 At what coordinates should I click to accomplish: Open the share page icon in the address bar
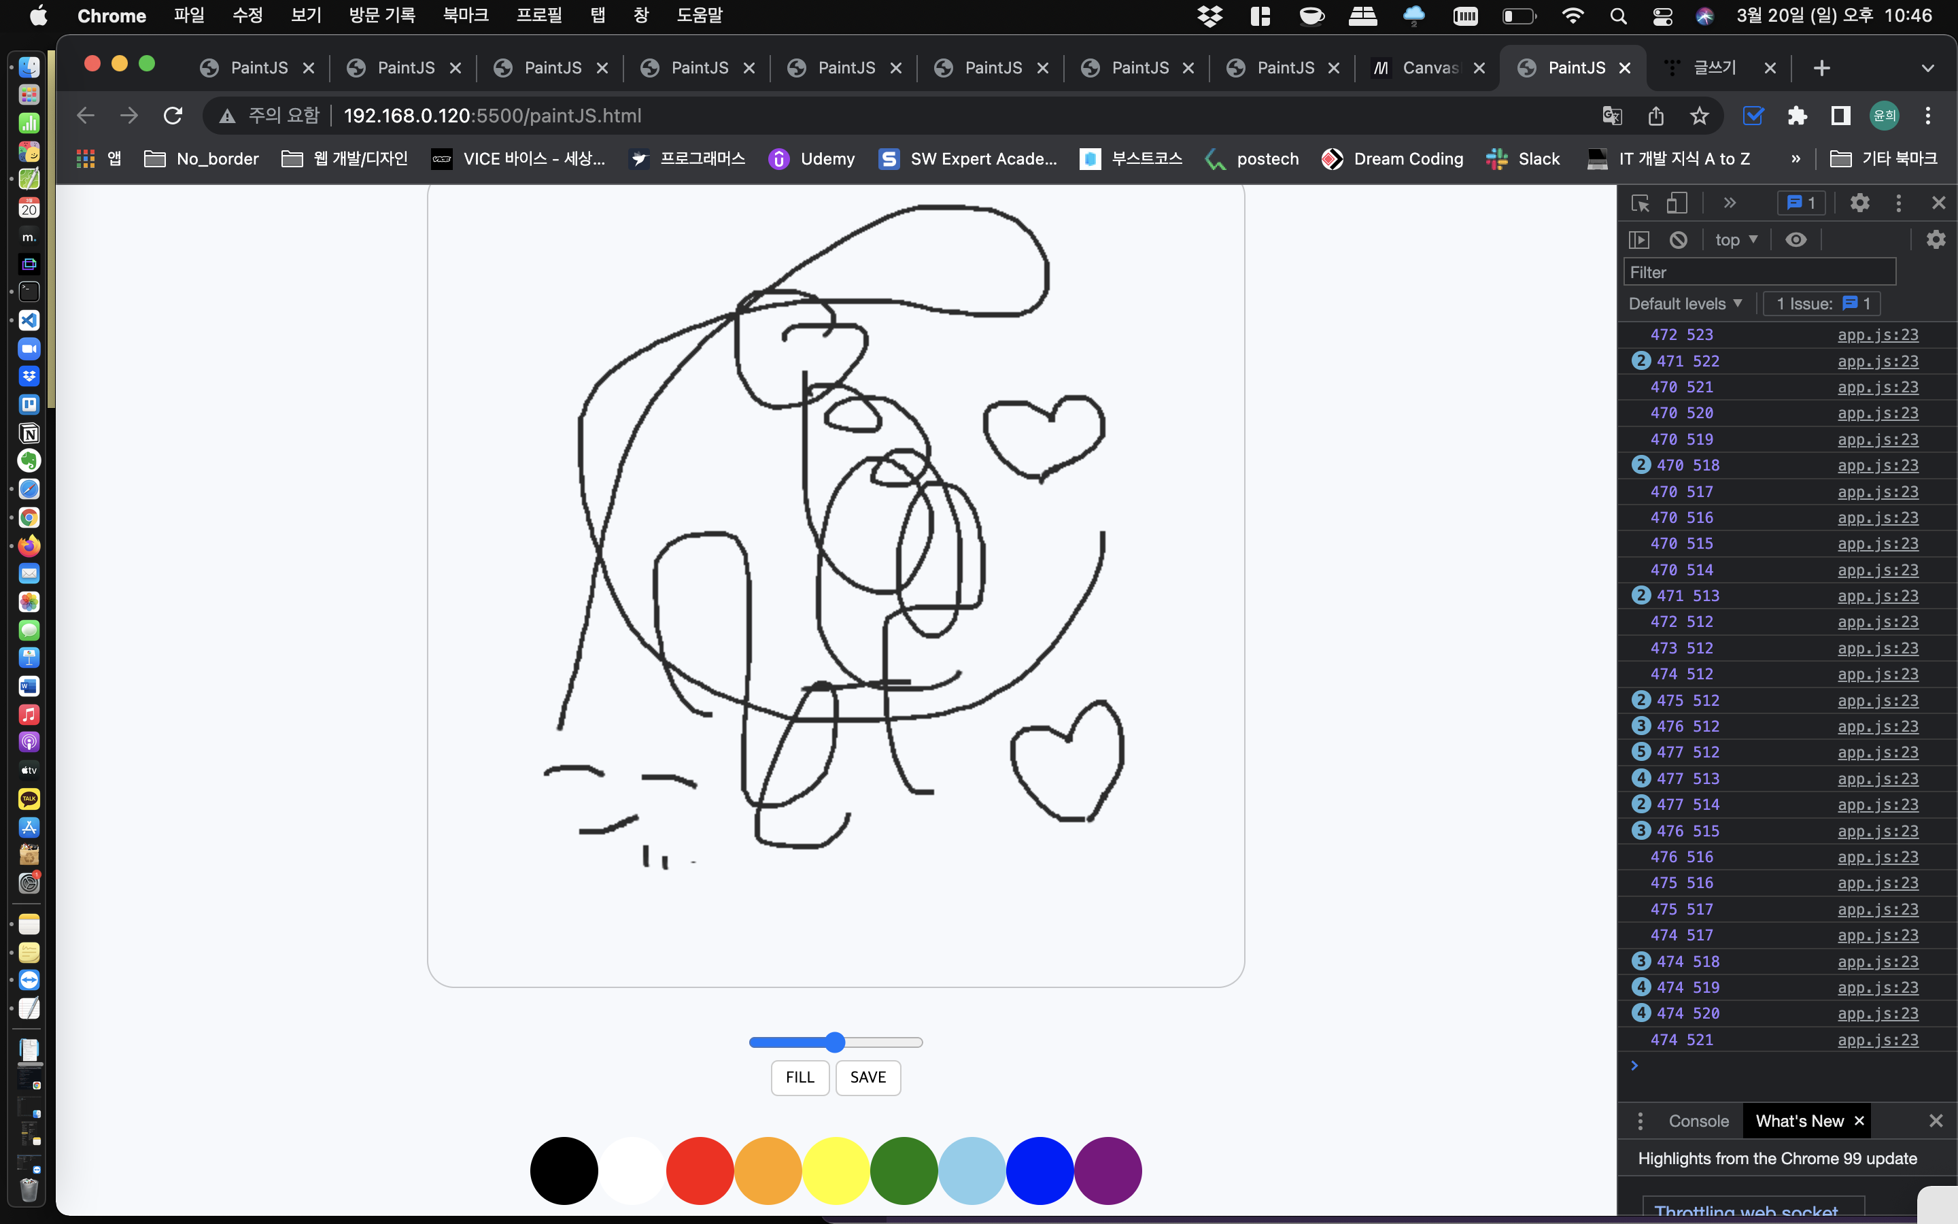[x=1655, y=116]
